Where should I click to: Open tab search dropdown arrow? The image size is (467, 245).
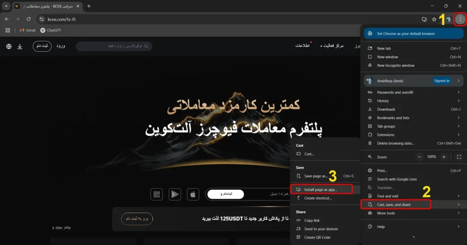point(6,6)
